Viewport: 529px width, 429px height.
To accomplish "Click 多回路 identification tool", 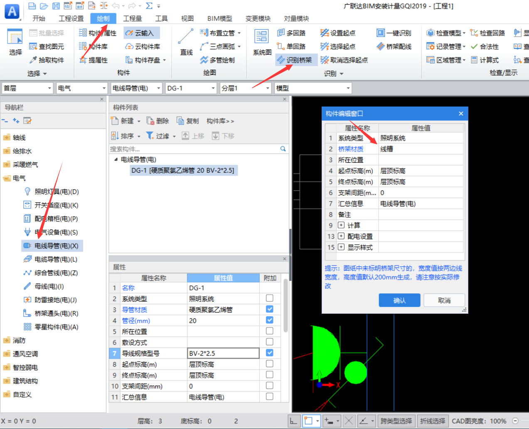I will (291, 33).
